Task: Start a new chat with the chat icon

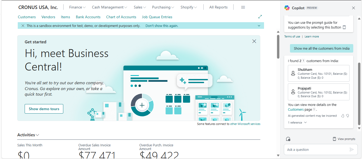Action: click(x=288, y=139)
